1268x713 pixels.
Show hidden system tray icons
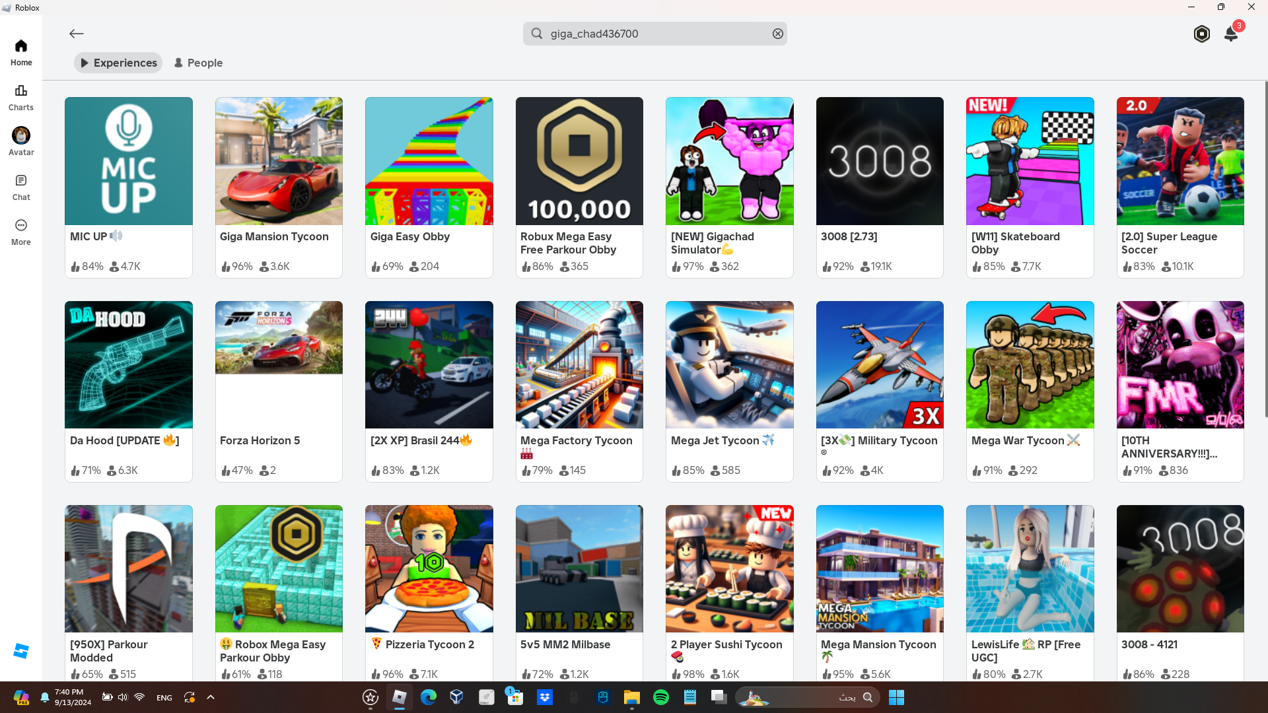(211, 697)
